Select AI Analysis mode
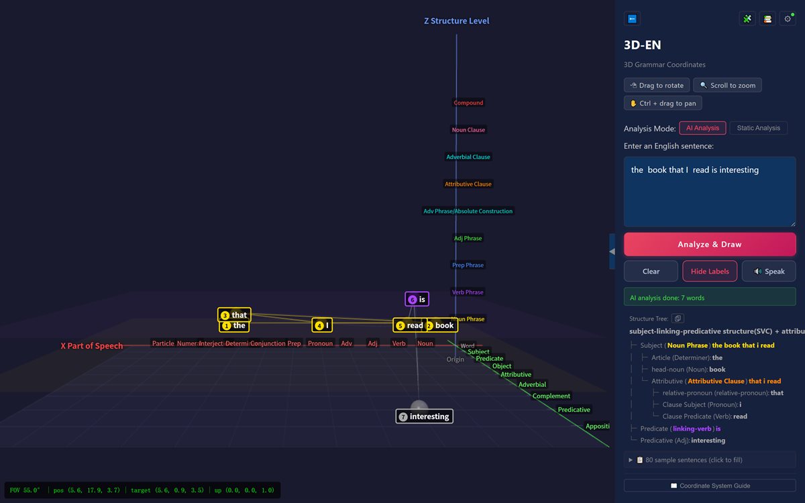Viewport: 805px width, 503px height. (702, 128)
